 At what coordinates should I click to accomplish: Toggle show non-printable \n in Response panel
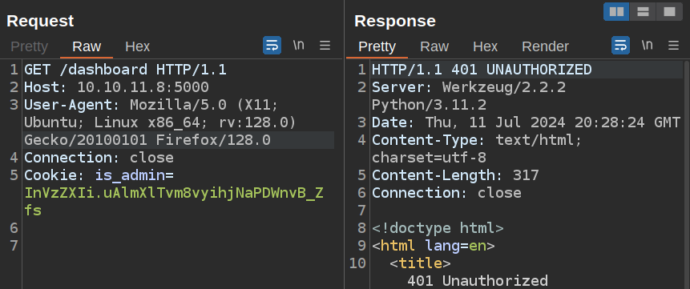point(648,45)
